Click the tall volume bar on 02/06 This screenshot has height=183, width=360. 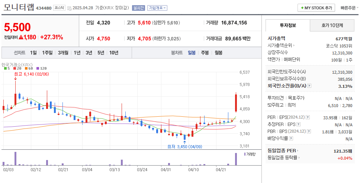coord(15,159)
